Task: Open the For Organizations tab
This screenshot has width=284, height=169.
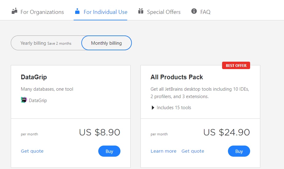Action: coord(38,12)
